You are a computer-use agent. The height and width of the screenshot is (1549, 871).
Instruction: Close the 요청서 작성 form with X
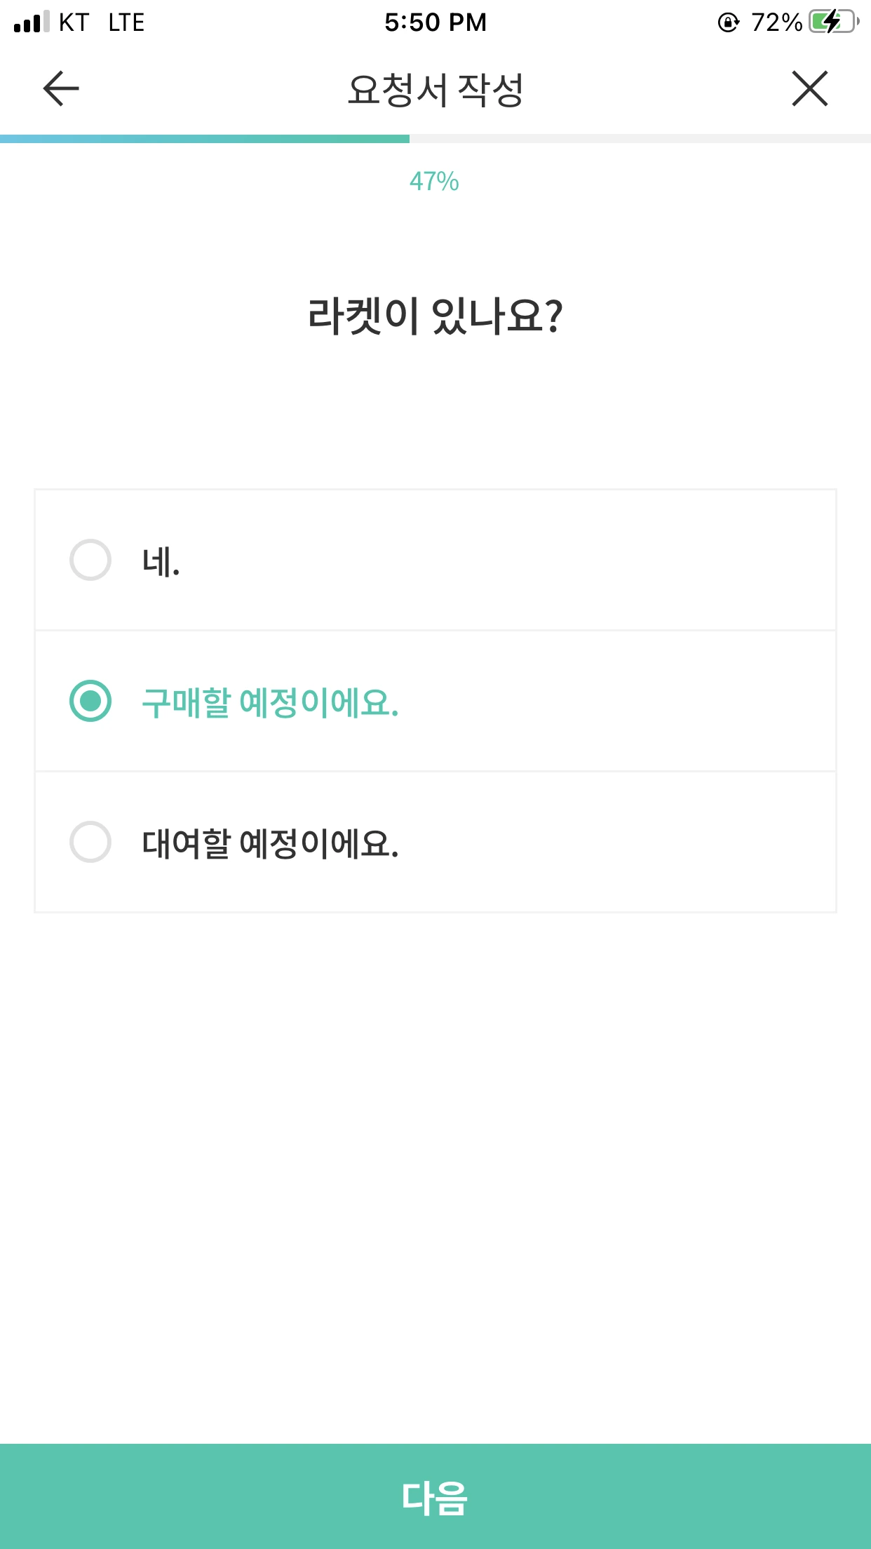(810, 89)
